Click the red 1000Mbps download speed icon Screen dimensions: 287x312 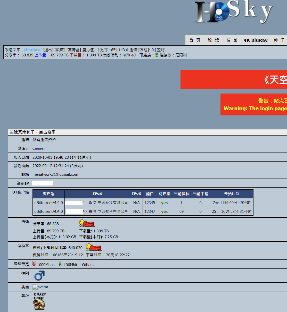pyautogui.click(x=34, y=264)
